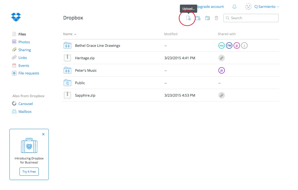
Task: Click the smiley account avatar
Action: 248,7
